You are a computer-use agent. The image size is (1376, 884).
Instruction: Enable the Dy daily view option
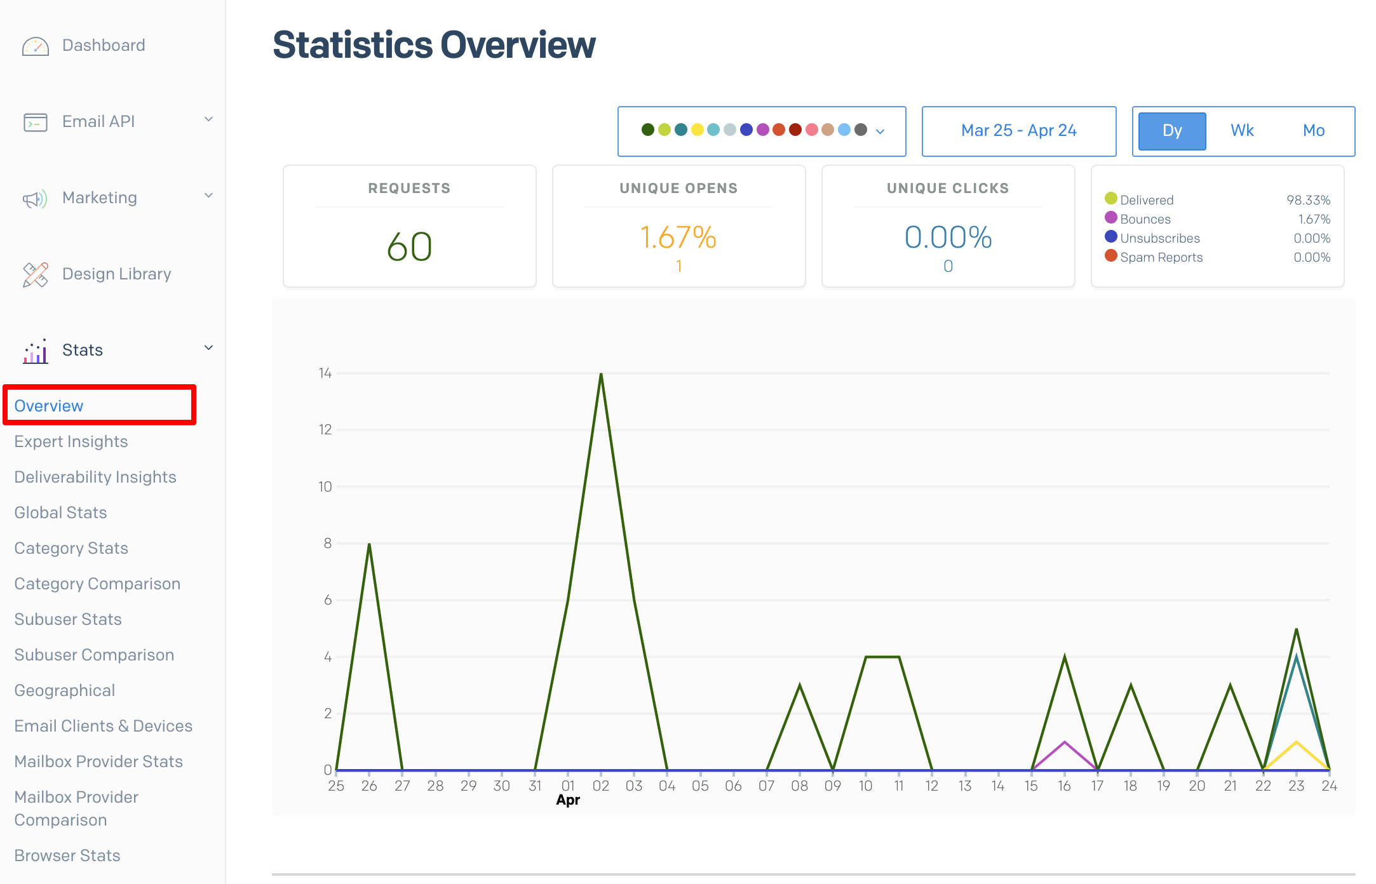click(x=1171, y=131)
